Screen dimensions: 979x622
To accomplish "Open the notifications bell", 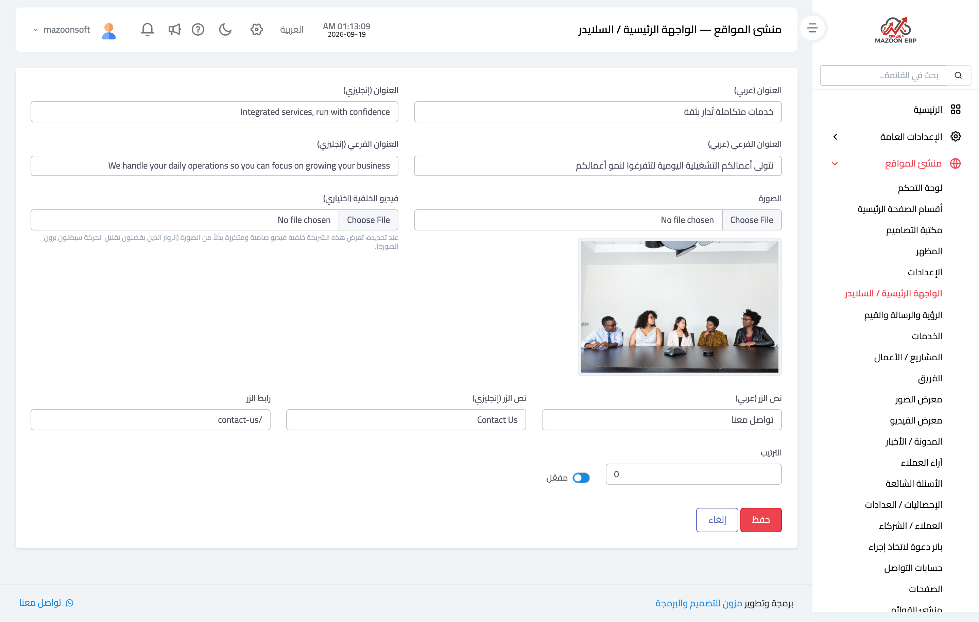I will 147,29.
